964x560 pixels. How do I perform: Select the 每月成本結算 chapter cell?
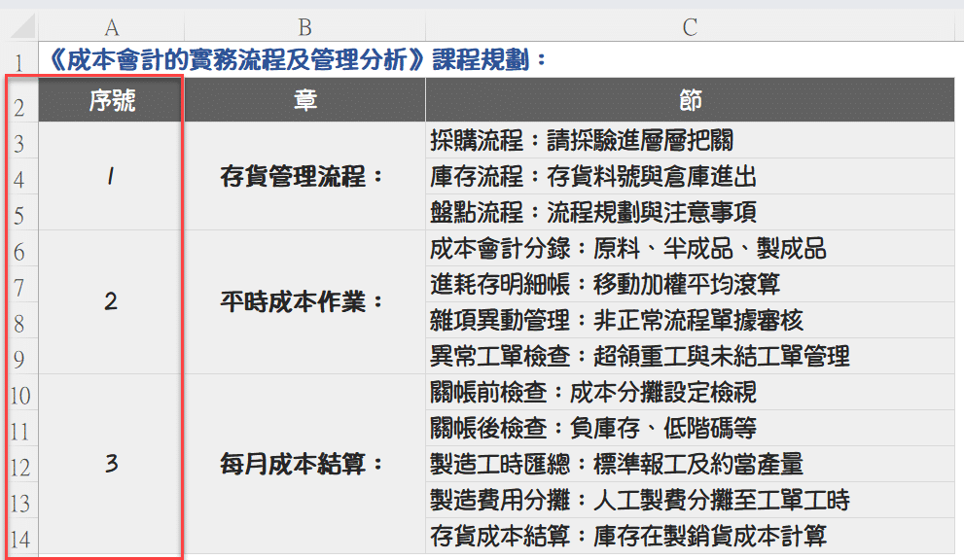pos(304,464)
